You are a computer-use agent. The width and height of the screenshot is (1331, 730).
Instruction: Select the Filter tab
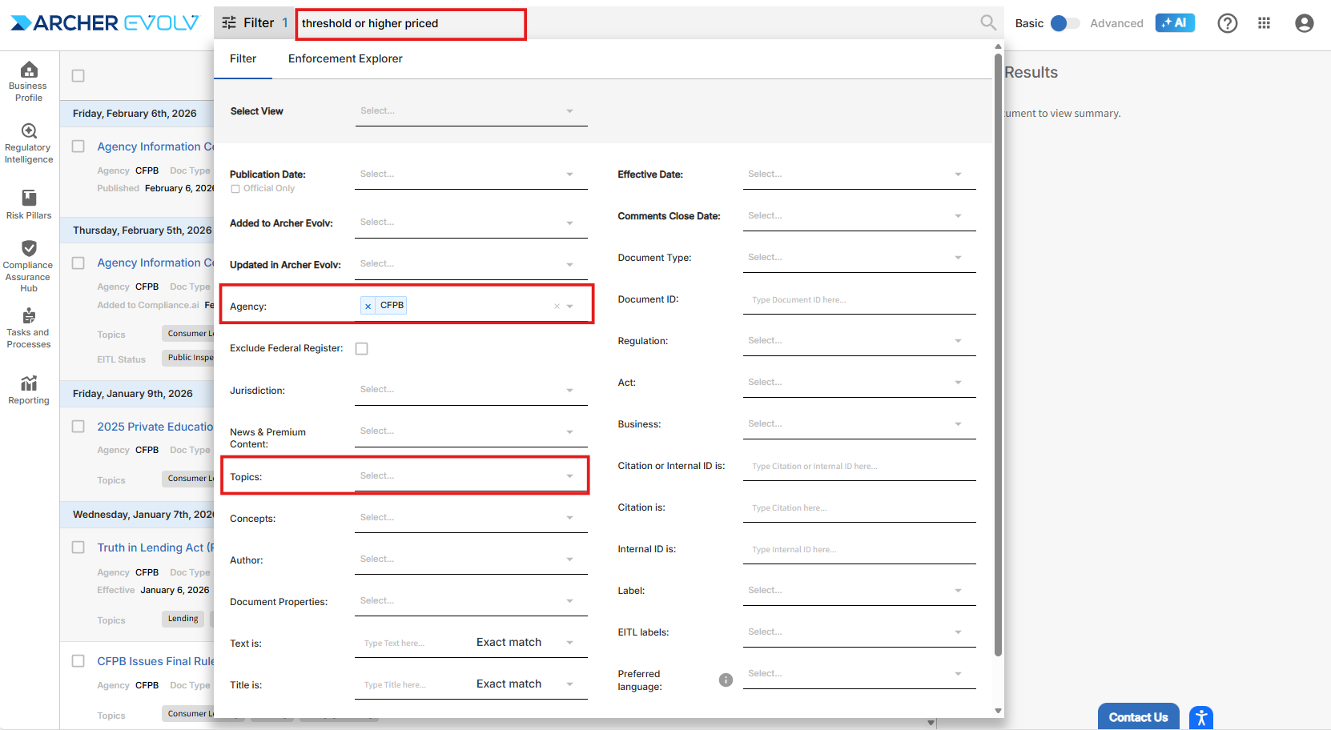pos(243,58)
